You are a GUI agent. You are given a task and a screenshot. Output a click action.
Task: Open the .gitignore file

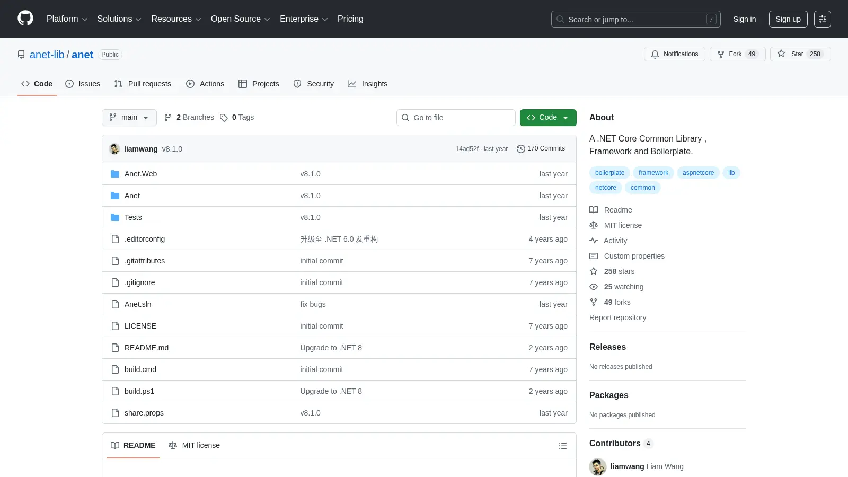[x=140, y=282]
